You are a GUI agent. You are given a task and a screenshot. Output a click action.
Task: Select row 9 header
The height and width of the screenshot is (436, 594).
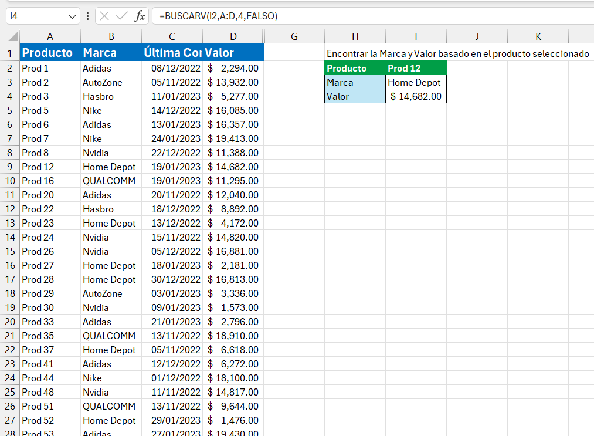click(x=9, y=167)
